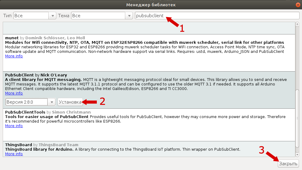Viewport: 302px width, 170px height.
Task: Open More info link for ThingsBoard
Action: point(14,154)
